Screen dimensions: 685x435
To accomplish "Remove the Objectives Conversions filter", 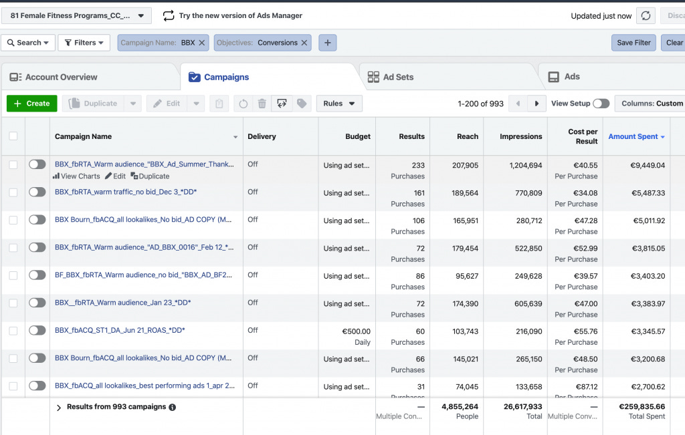I will tap(304, 43).
